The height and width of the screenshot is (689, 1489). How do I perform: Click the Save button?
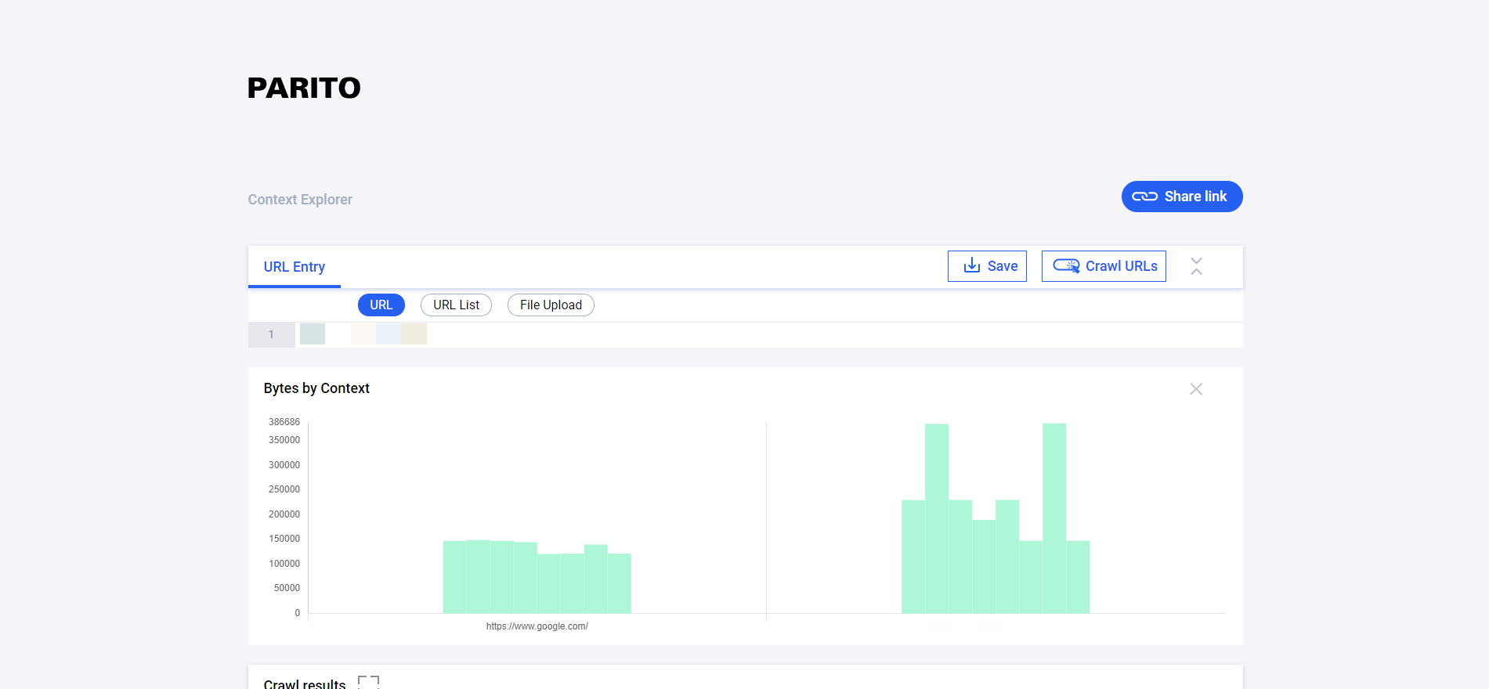coord(987,266)
